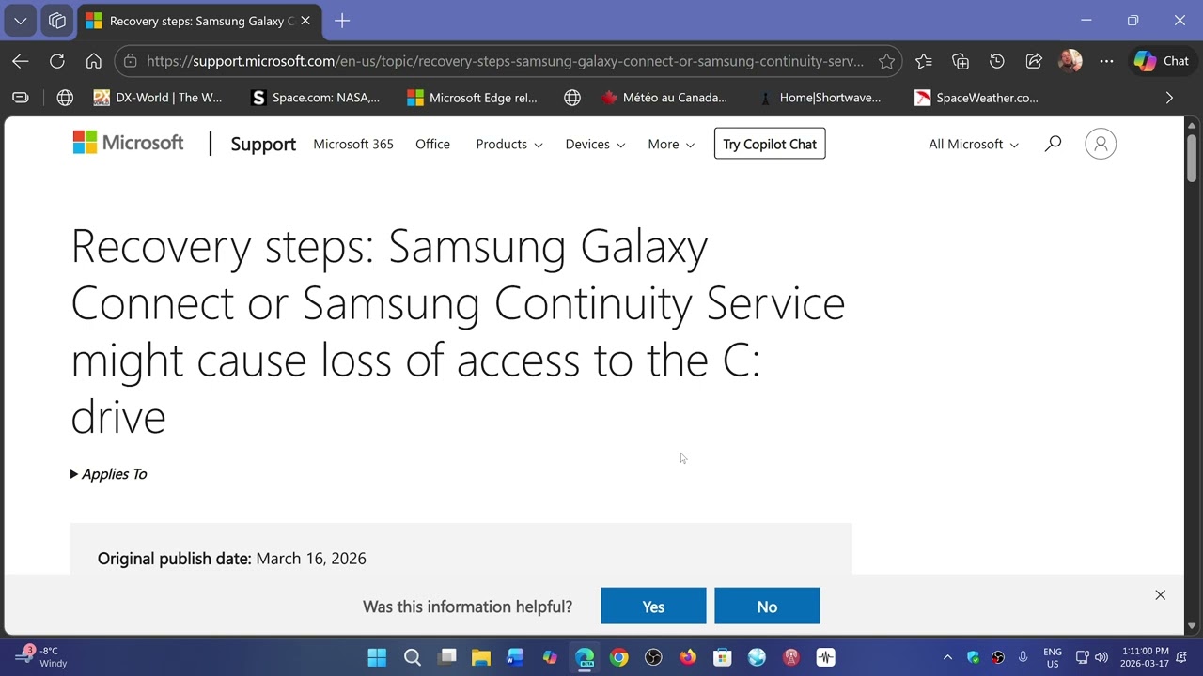Go back to the previous page

click(21, 61)
